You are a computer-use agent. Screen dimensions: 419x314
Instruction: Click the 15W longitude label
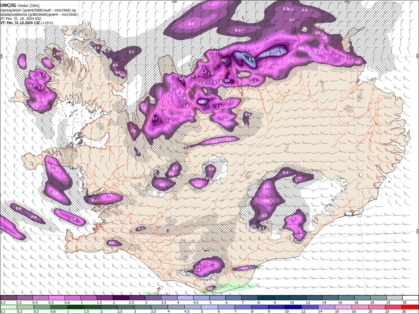point(347,2)
